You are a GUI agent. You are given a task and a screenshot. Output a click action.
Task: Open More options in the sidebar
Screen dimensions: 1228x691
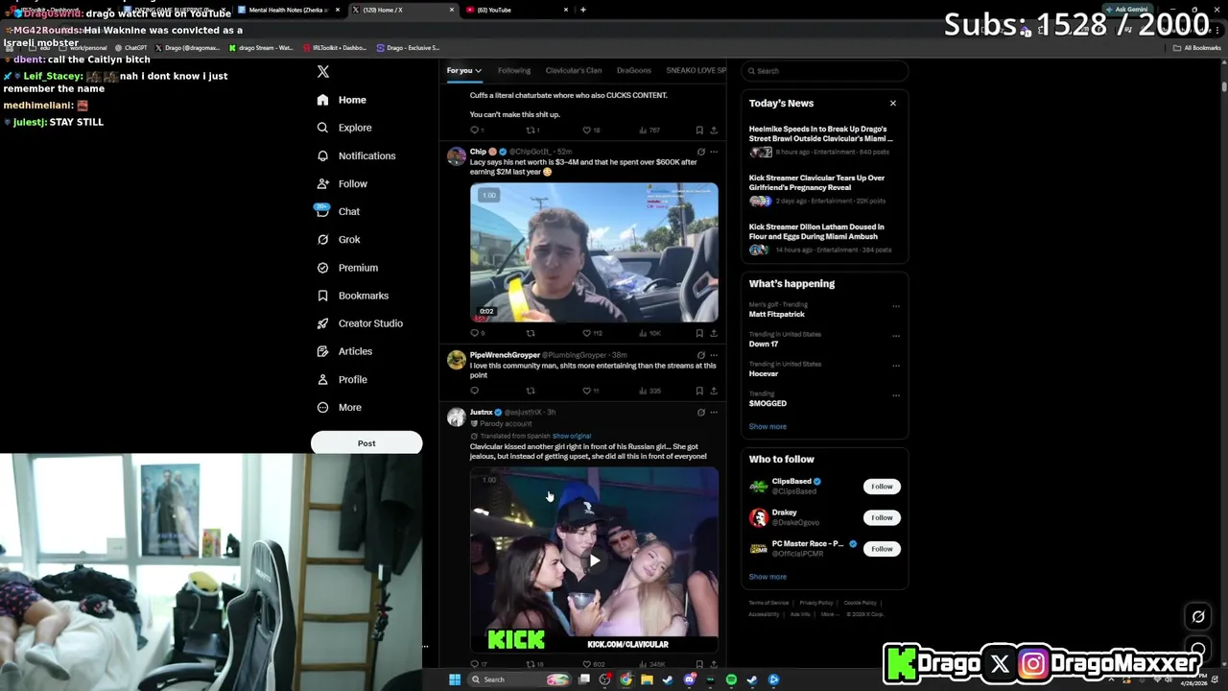tap(340, 407)
